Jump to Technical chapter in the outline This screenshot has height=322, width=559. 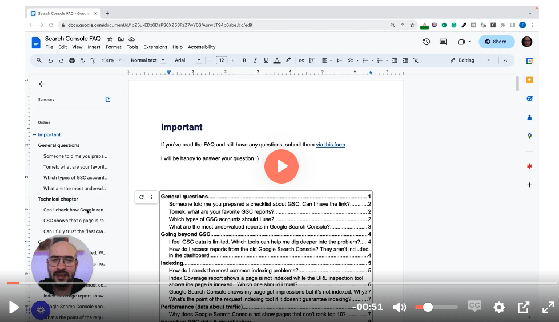click(58, 199)
